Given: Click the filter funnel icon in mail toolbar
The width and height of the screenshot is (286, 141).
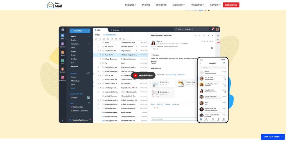Looking at the screenshot, I should tap(100, 39).
